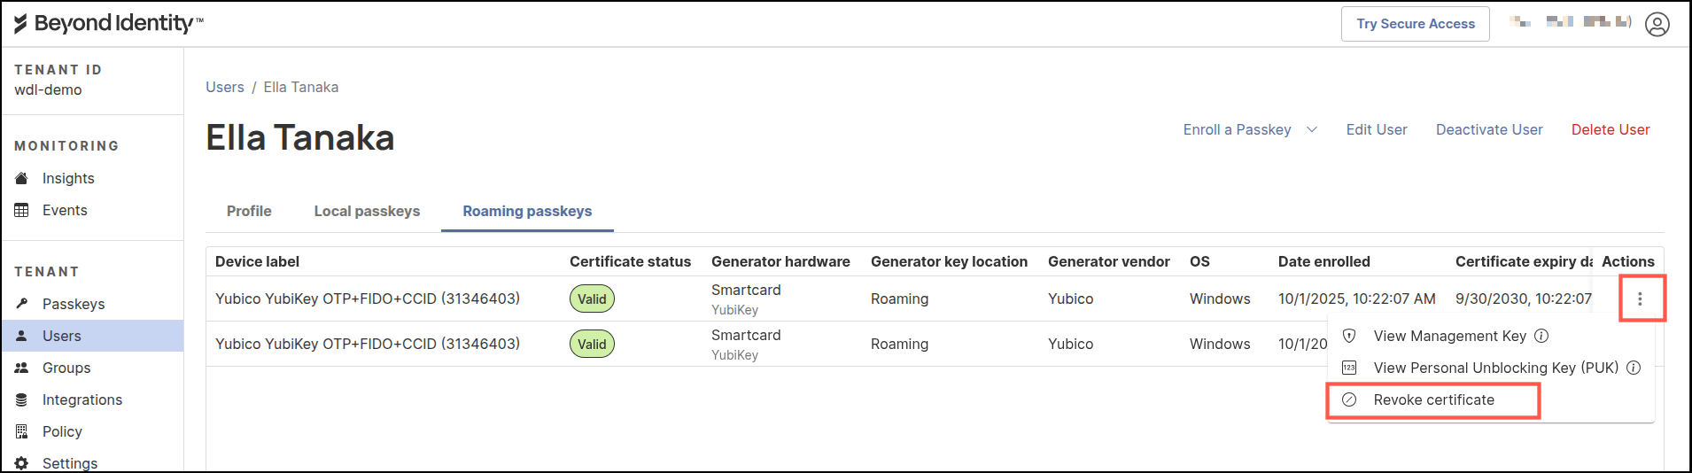Viewport: 1692px width, 473px height.
Task: Click the Try Secure Access button
Action: coord(1415,24)
